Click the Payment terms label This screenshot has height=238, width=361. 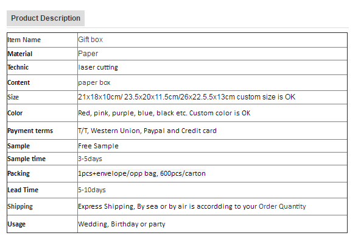click(30, 131)
